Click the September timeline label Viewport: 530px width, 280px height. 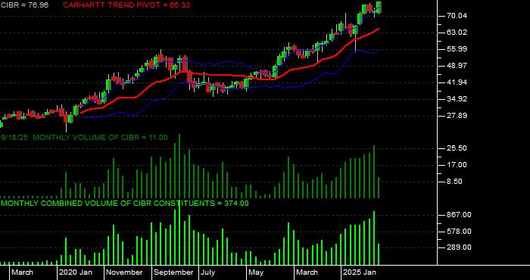pyautogui.click(x=173, y=272)
